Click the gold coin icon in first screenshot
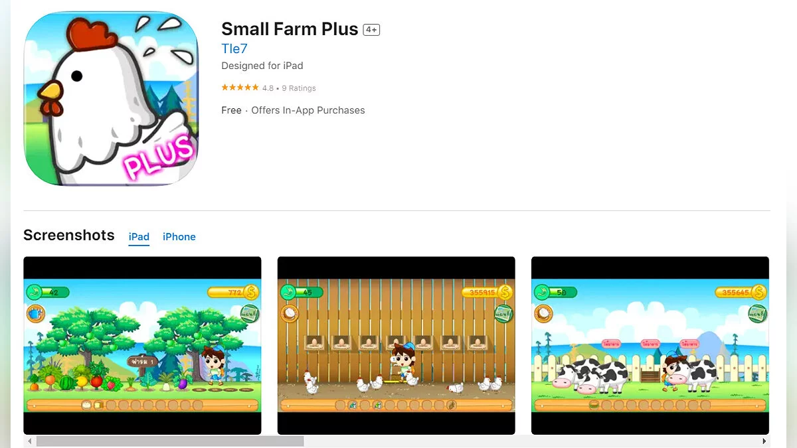 tap(251, 292)
